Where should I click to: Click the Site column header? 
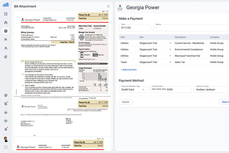(141, 37)
